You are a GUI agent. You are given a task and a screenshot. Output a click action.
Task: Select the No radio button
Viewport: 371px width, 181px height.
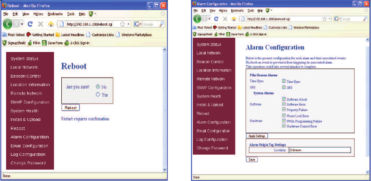click(98, 86)
